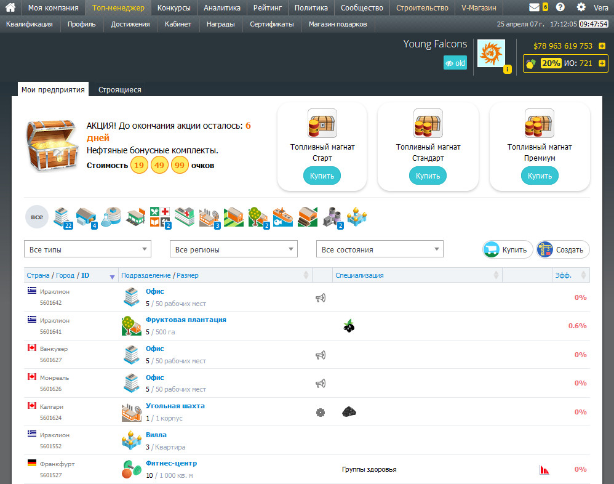Image resolution: width=614 pixels, height=484 pixels.
Task: Open the home icon in top bar
Action: coord(10,7)
